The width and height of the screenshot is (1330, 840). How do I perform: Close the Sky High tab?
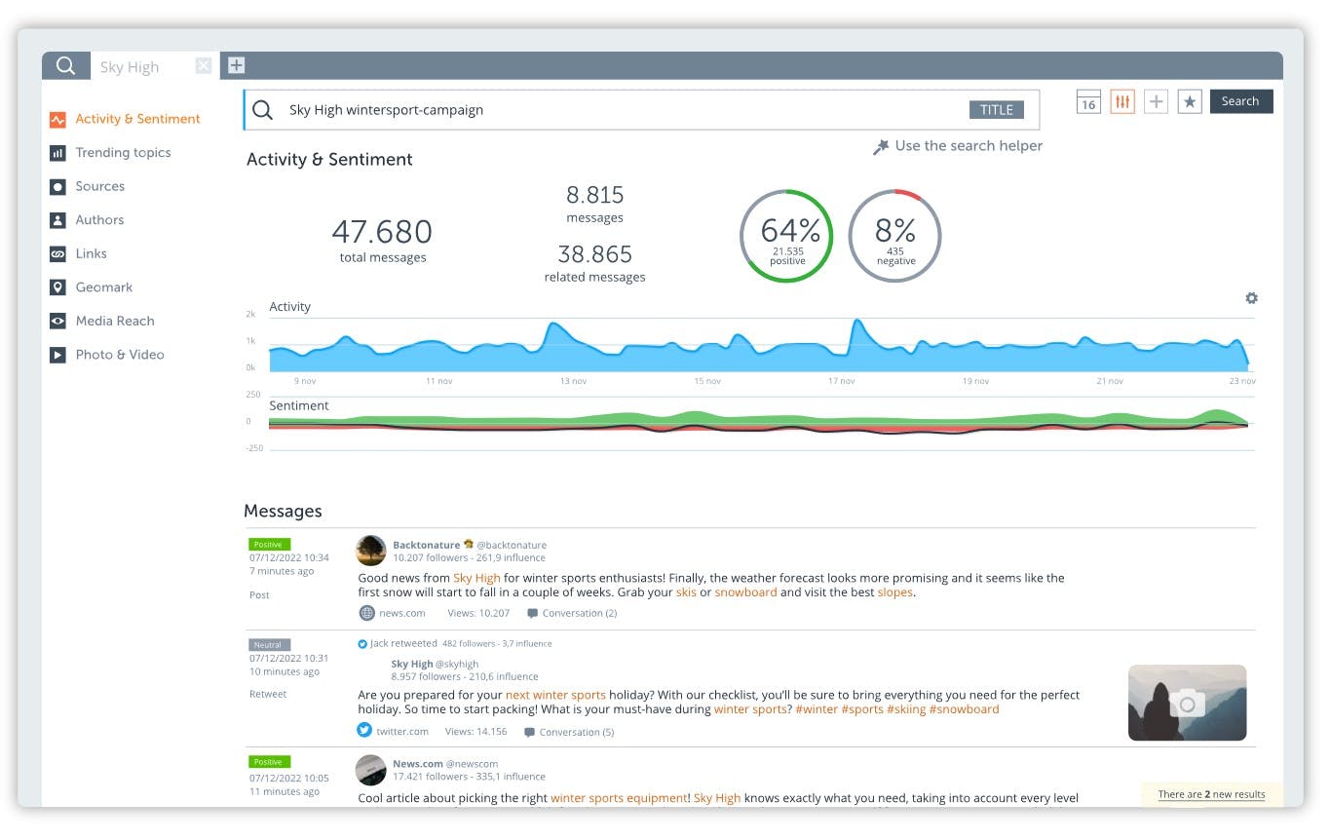[x=203, y=66]
